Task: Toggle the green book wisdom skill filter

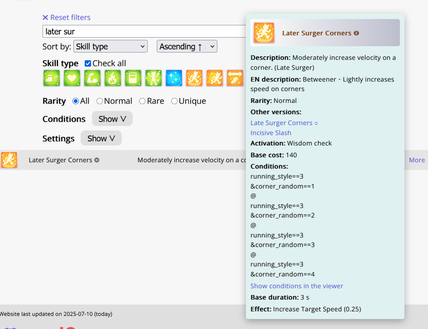Action: (x=133, y=78)
